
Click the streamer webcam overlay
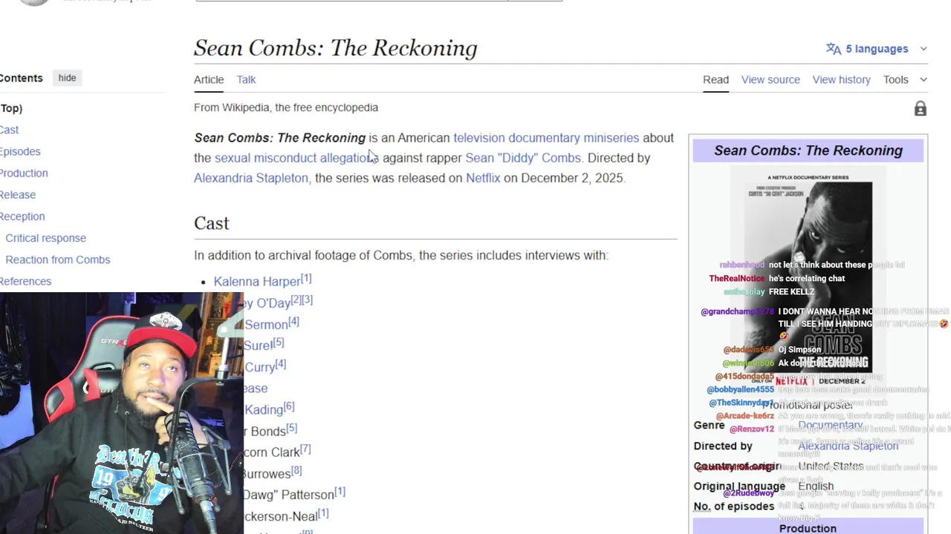[122, 413]
